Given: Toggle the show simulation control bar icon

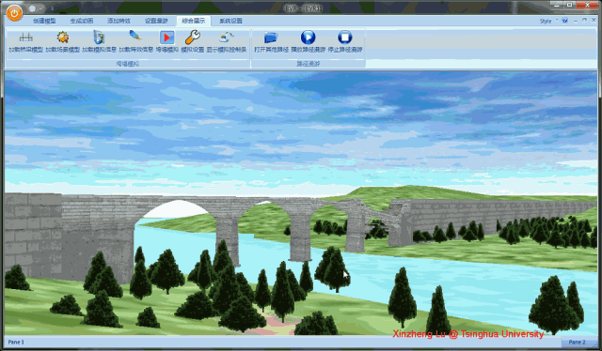Looking at the screenshot, I should click(226, 38).
